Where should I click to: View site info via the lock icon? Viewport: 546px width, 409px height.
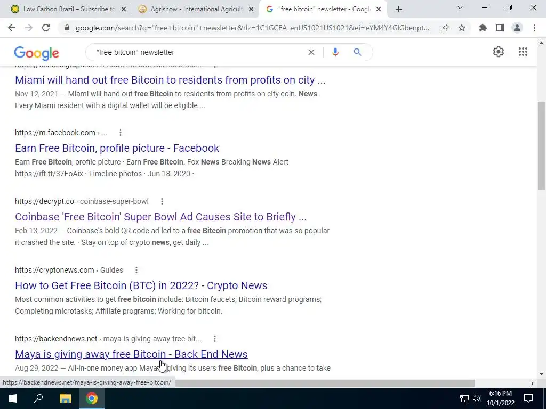(67, 28)
